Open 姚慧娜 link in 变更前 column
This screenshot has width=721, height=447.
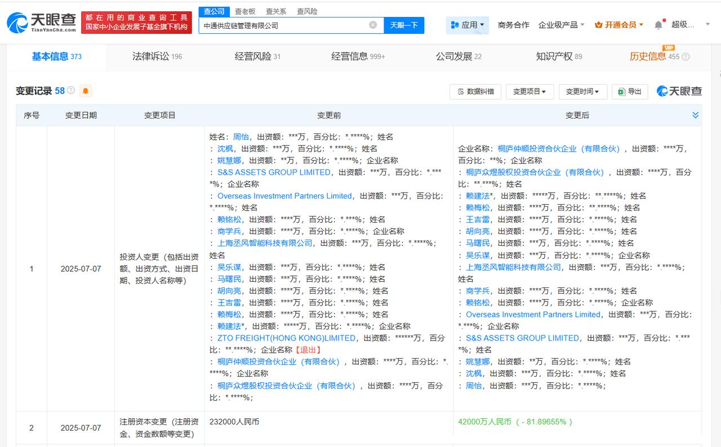coord(229,161)
